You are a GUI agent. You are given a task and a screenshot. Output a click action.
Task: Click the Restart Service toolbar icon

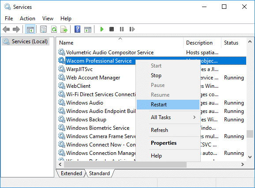click(x=132, y=29)
